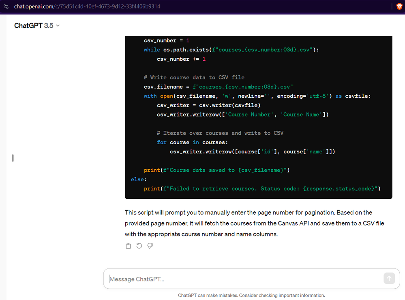Screen dimensions: 405x300
Task: Open the sidebar using the left edge handle
Action: 13,158
